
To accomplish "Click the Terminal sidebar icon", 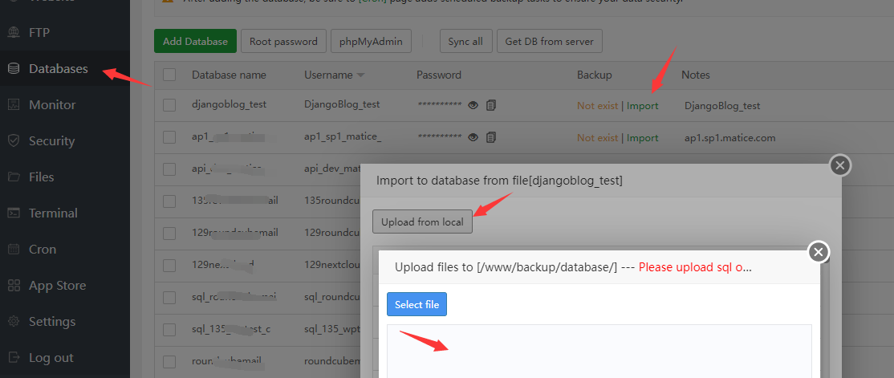I will (x=14, y=213).
